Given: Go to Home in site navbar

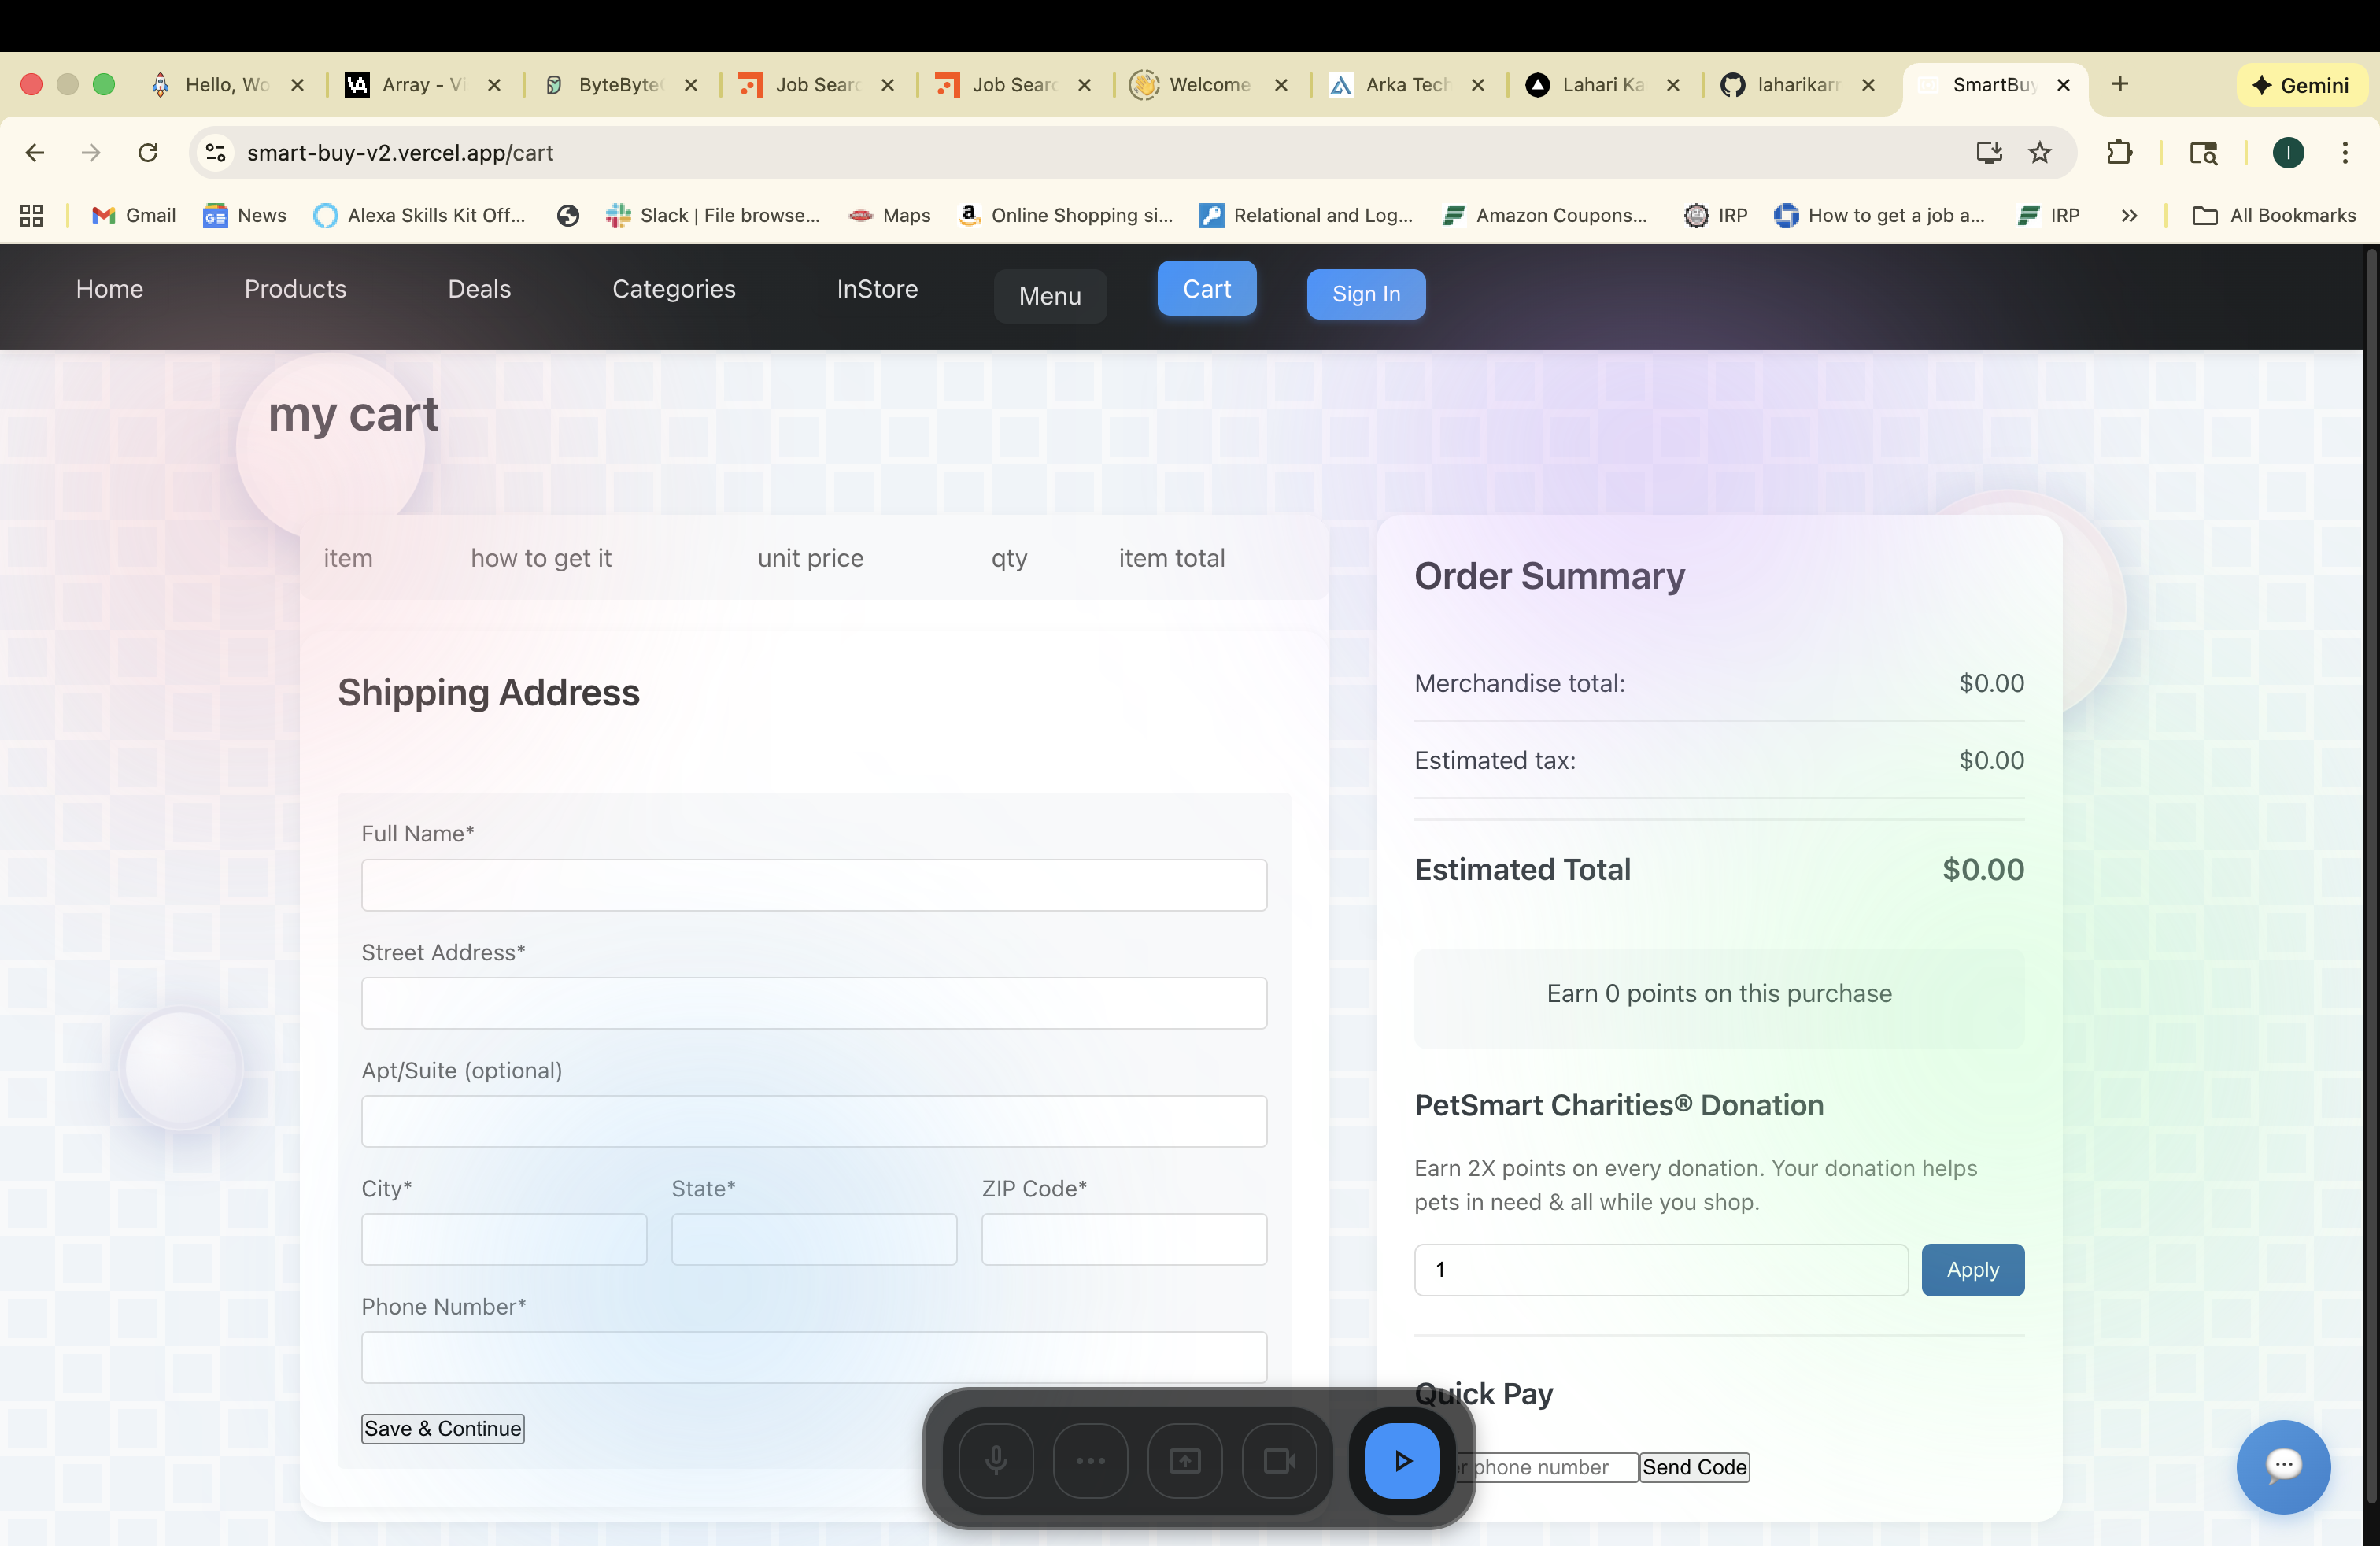Looking at the screenshot, I should [x=109, y=289].
